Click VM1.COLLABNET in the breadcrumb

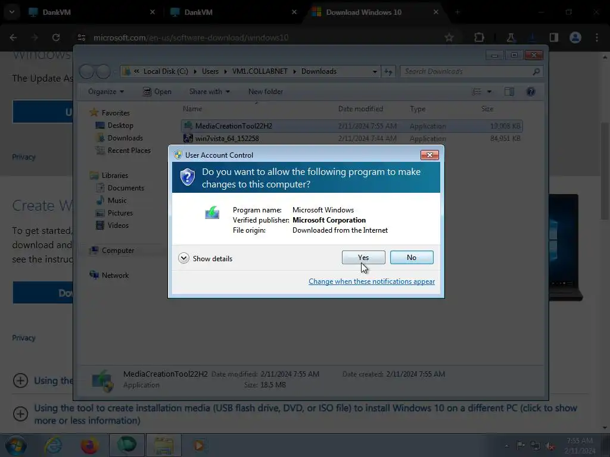(x=260, y=71)
